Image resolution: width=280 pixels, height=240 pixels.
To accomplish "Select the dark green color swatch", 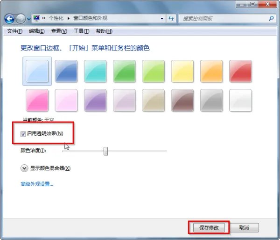I will click(124, 71).
